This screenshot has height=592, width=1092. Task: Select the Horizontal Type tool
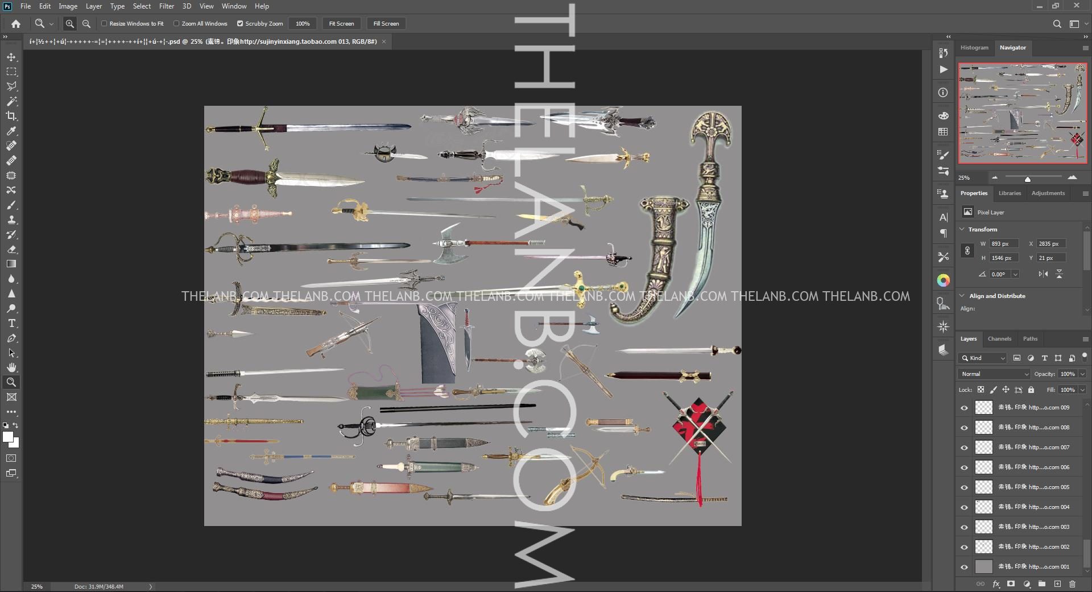tap(11, 323)
